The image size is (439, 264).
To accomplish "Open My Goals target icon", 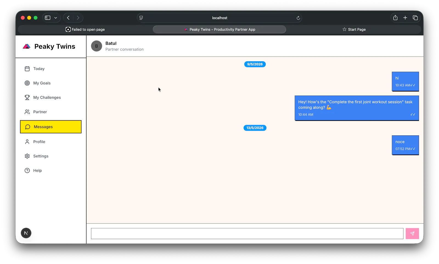I will [x=27, y=83].
